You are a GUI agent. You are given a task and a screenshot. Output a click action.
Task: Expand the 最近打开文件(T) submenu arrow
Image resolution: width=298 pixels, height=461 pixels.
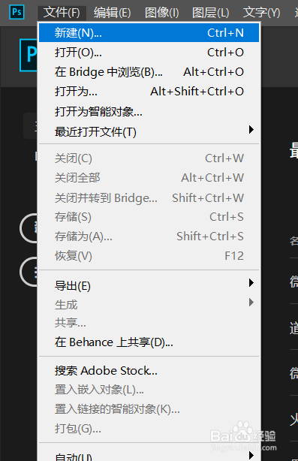point(251,130)
